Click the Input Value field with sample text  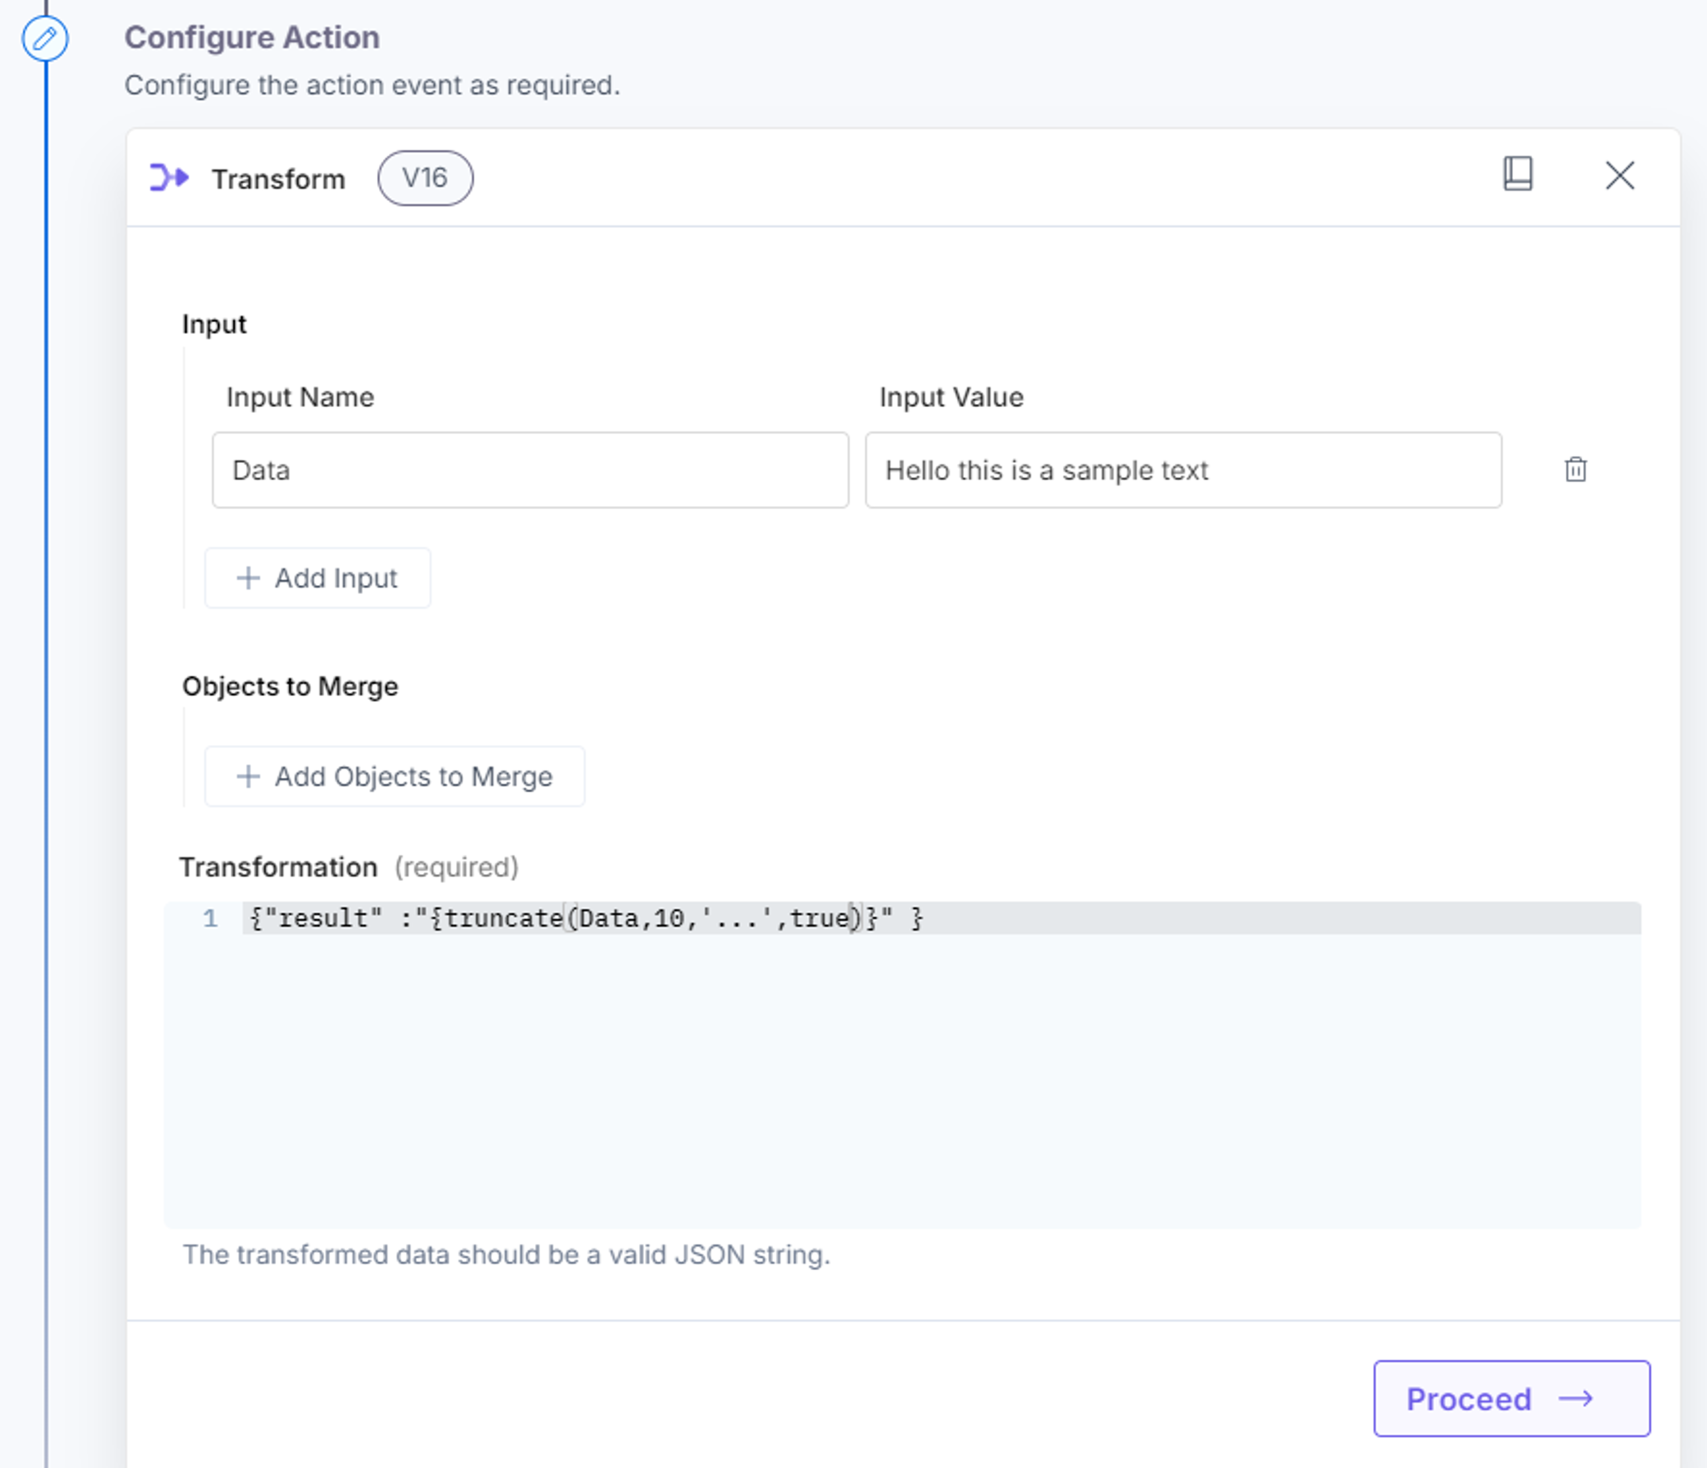coord(1183,470)
